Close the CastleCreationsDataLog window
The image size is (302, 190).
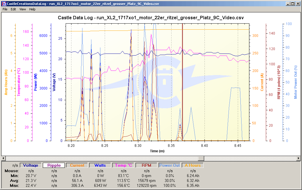298,4
